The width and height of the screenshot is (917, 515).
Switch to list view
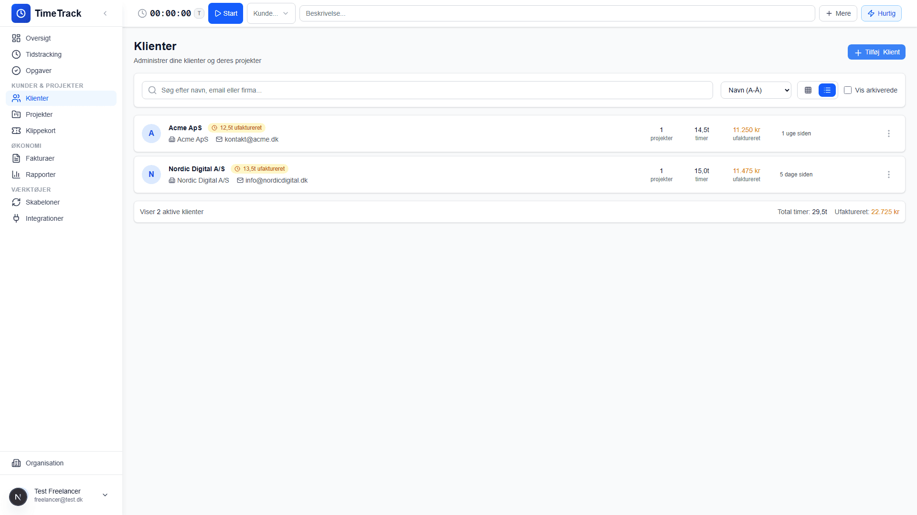(827, 90)
